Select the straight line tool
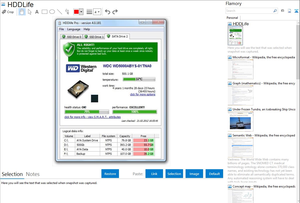 (60, 12)
